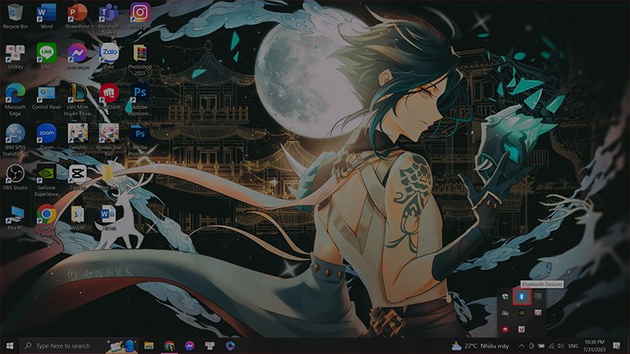Select the PowerPoint desktop shortcut
This screenshot has height=354, width=630.
77,17
